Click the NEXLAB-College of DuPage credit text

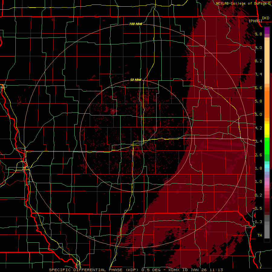[242, 3]
